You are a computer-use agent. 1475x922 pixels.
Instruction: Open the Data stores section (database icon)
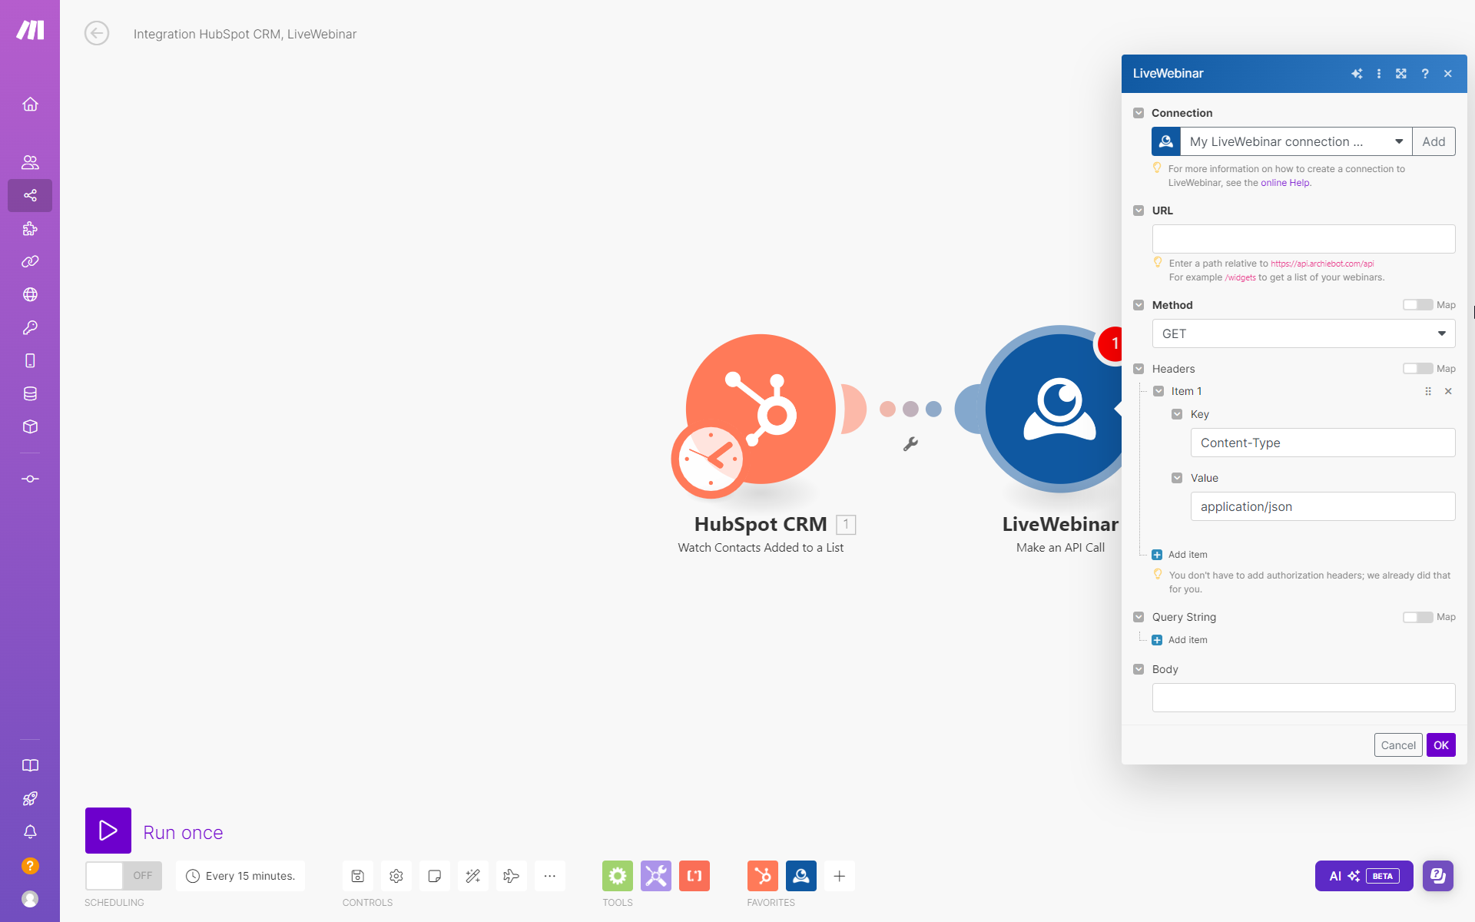tap(30, 393)
